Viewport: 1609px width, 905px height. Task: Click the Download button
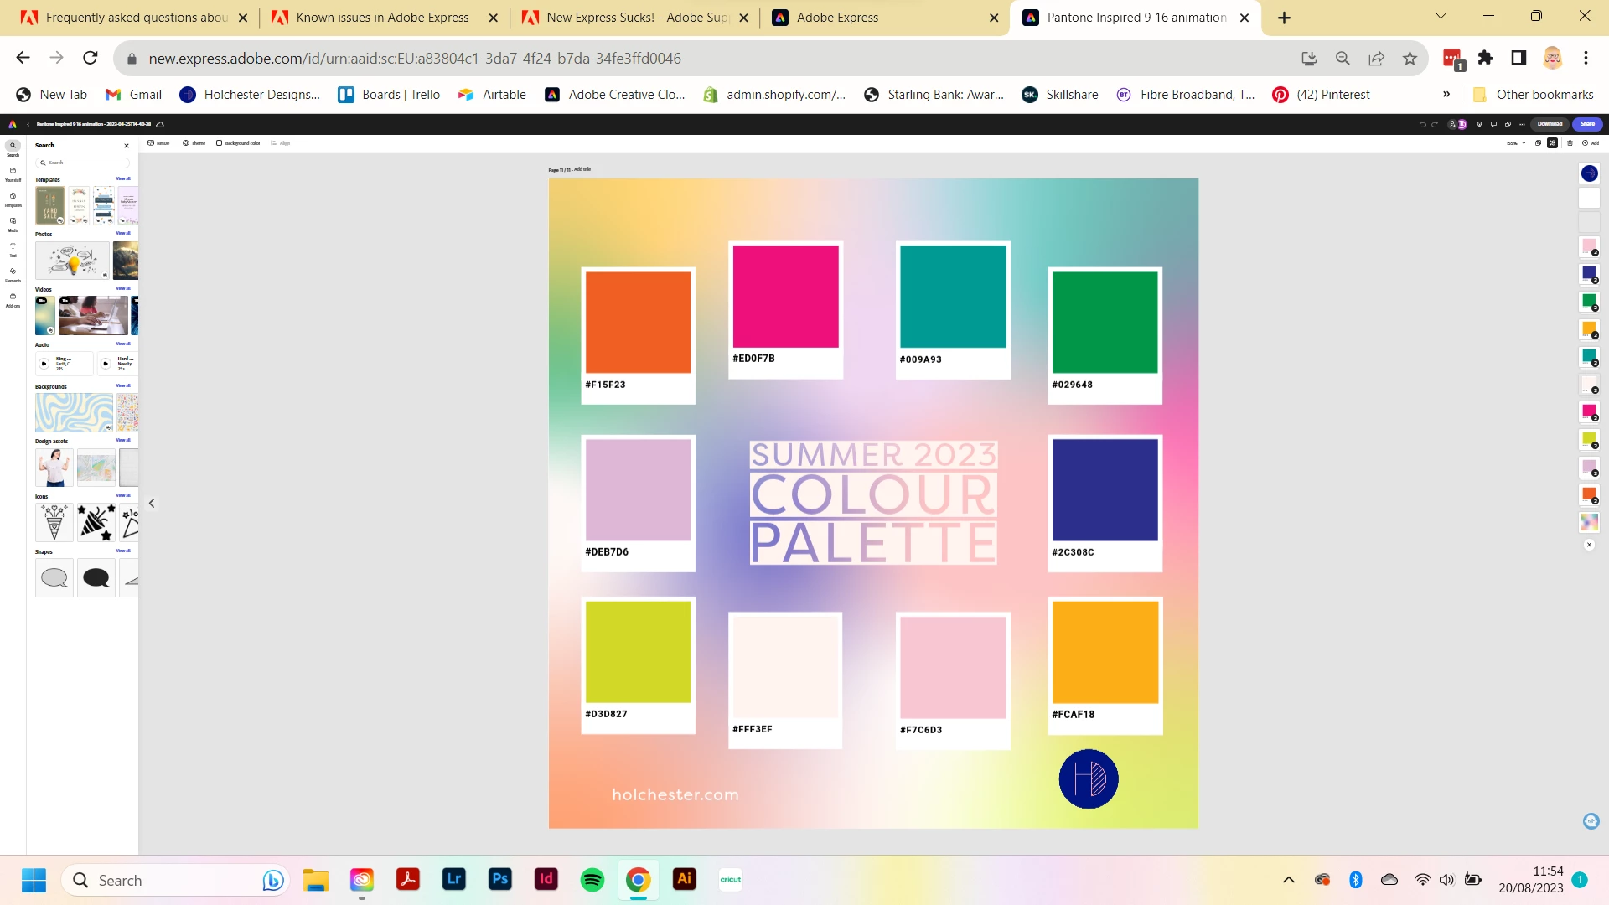pyautogui.click(x=1550, y=124)
